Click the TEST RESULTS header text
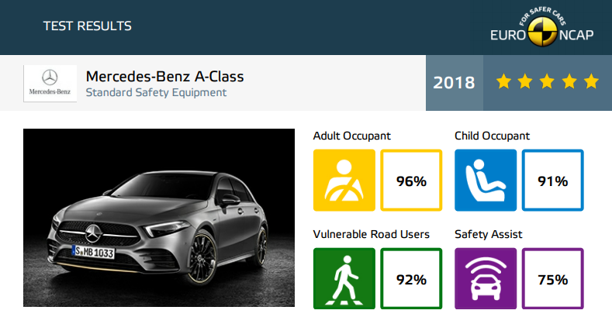The width and height of the screenshot is (612, 324). [x=88, y=26]
